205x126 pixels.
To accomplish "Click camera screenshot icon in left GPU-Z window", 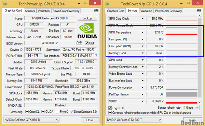I will coord(96,11).
